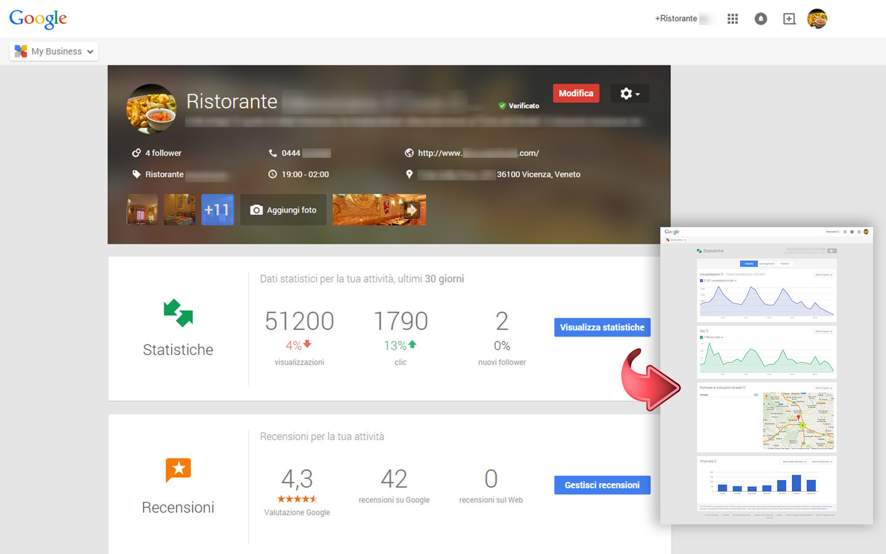886x554 pixels.
Task: Click the orange Recensioni star icon
Action: pos(178,470)
